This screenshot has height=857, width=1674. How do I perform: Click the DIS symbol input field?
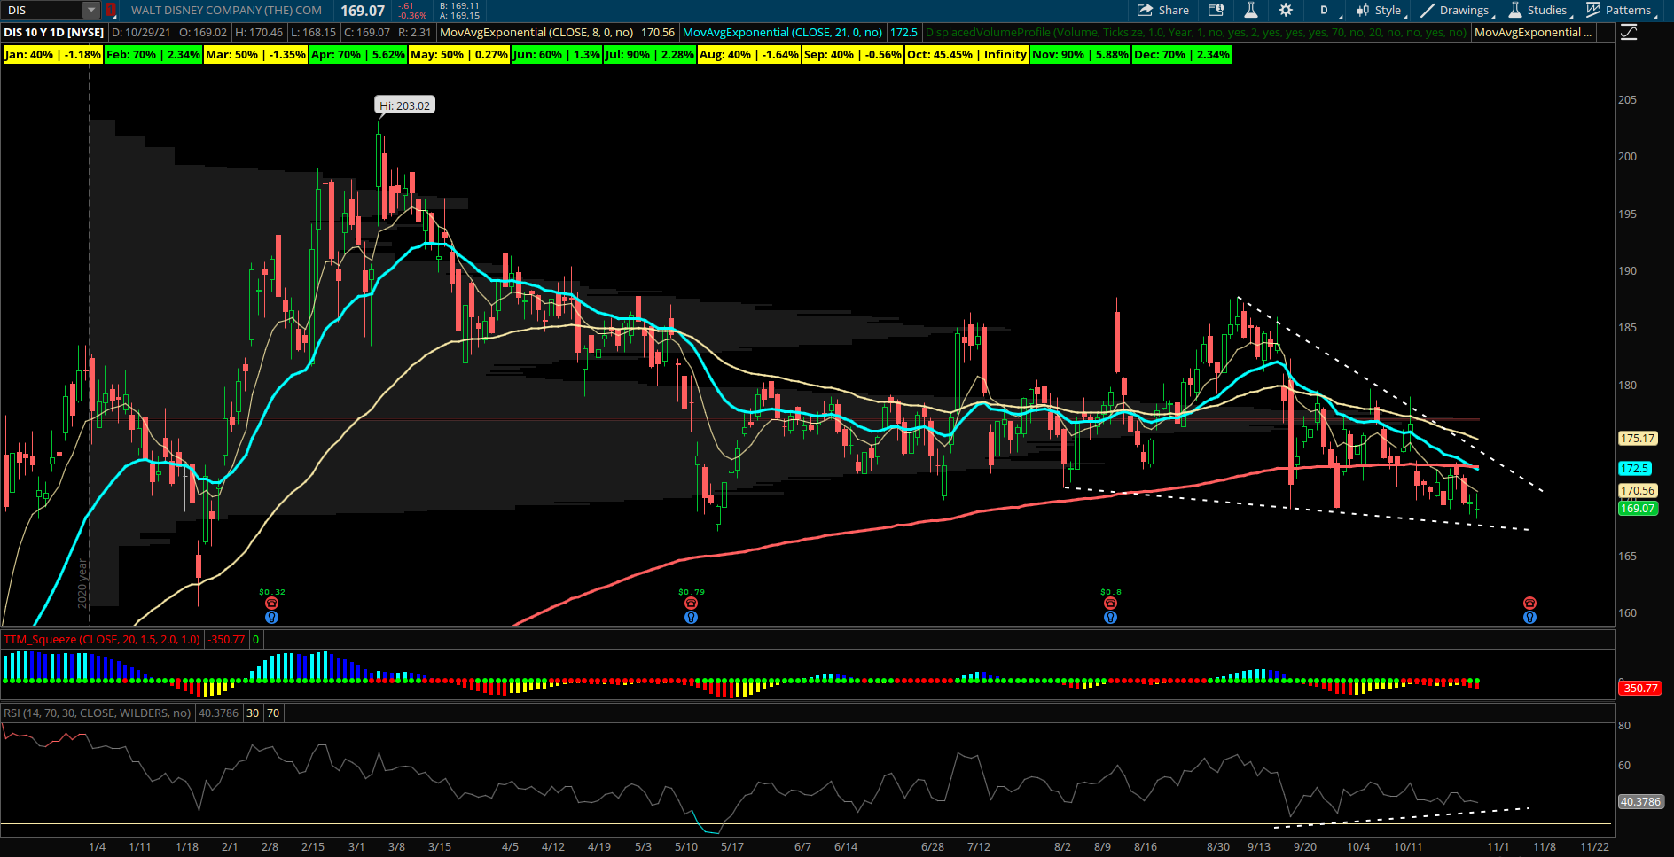[43, 11]
